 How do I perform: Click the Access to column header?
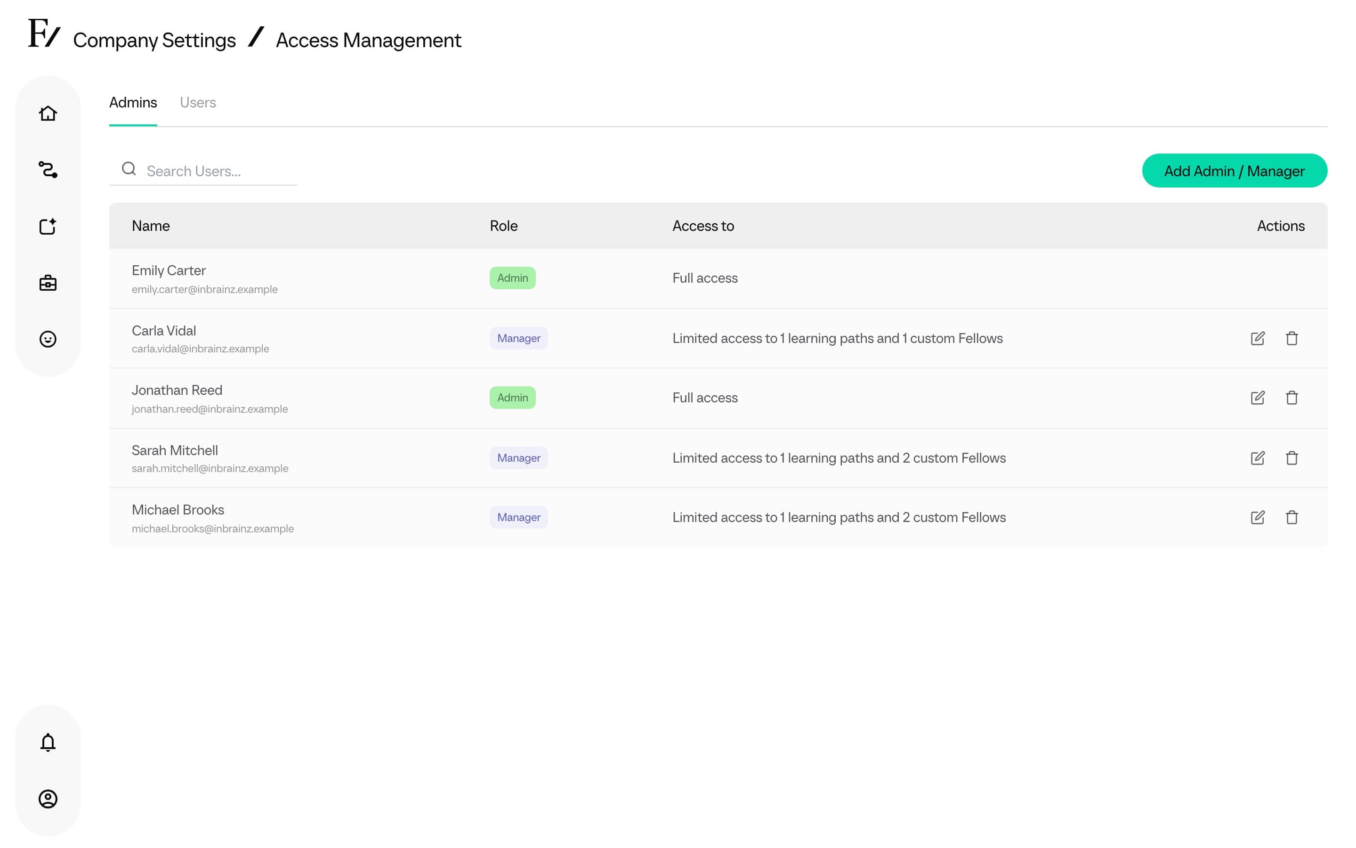click(x=703, y=226)
